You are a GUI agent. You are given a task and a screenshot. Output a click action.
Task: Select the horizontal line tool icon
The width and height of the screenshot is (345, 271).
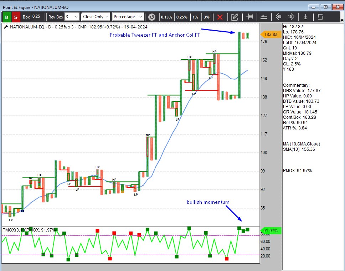tap(249, 17)
